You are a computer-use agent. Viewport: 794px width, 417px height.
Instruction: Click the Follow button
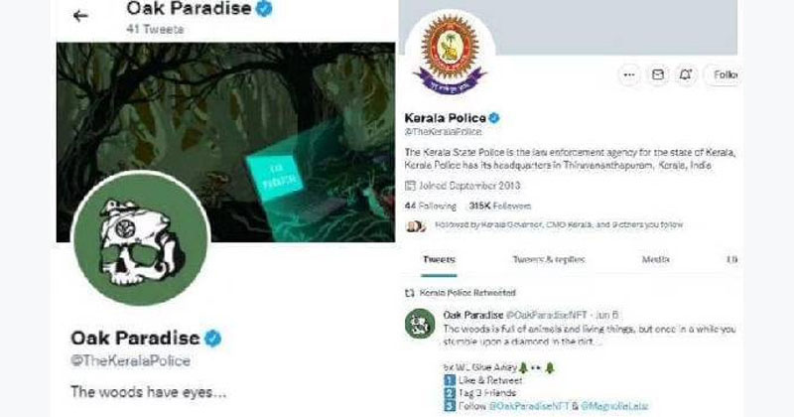click(723, 75)
